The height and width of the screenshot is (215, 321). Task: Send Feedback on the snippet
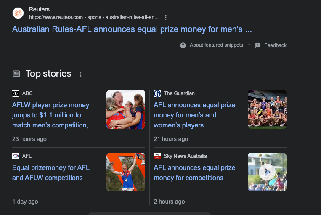275,45
